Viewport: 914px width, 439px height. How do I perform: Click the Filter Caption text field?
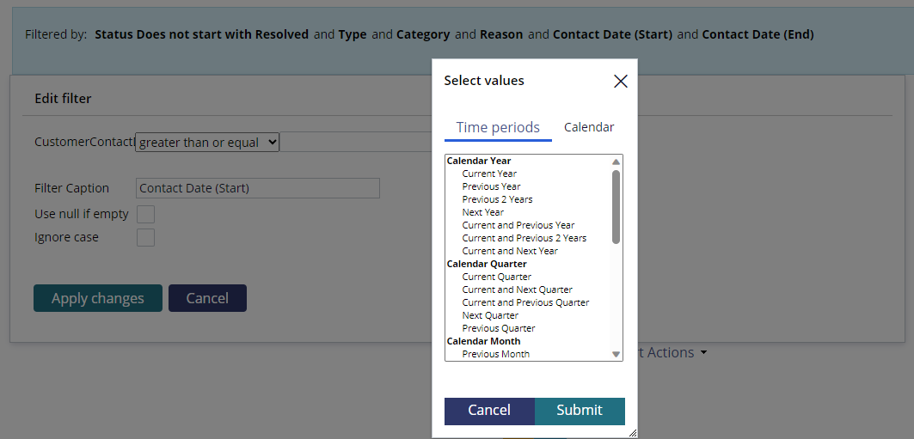tap(258, 188)
